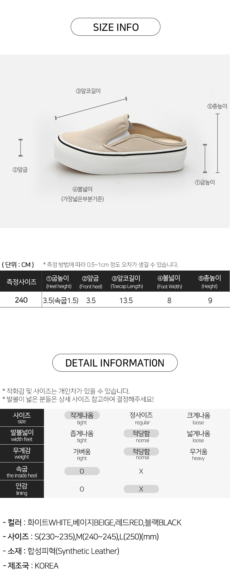Click the ③앞코길이 Toecap Length column header
230x578 pixels.
pyautogui.click(x=126, y=282)
